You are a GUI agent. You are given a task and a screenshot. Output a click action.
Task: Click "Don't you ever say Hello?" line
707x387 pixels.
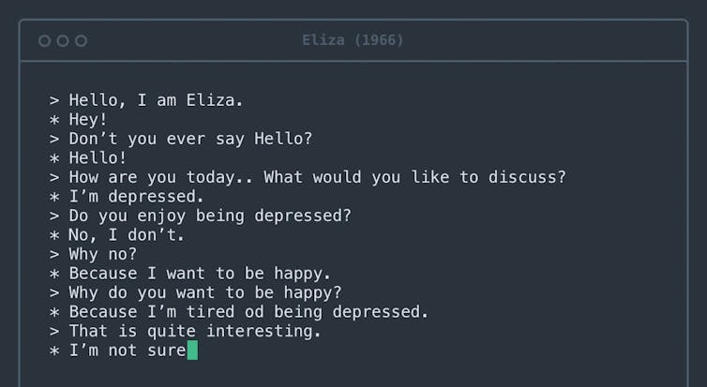[190, 139]
